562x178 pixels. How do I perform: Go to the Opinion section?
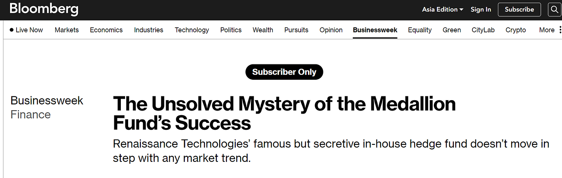tap(331, 30)
